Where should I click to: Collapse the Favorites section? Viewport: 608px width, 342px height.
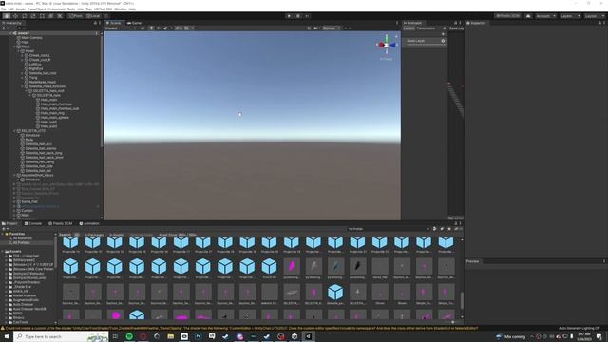tap(3, 234)
